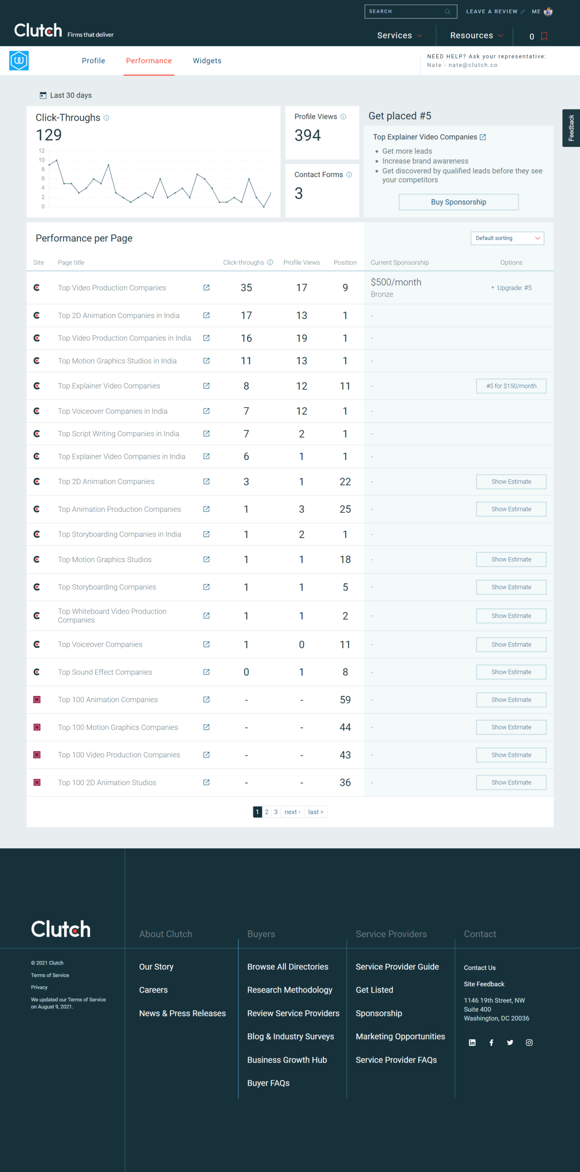Open external link for Top Animation Production Companies
This screenshot has width=580, height=1172.
click(x=206, y=509)
